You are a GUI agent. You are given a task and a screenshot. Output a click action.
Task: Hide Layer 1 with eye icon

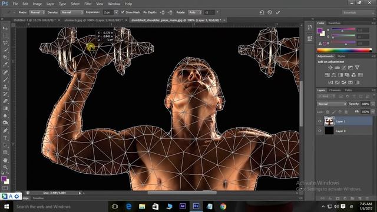click(319, 121)
